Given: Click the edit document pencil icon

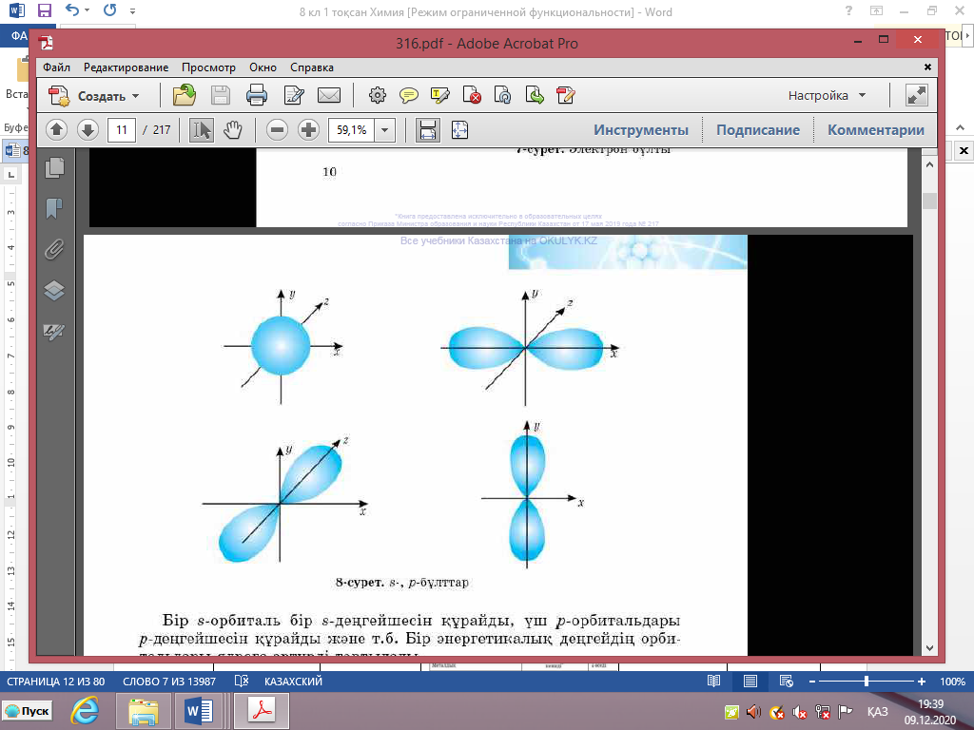Looking at the screenshot, I should click(x=293, y=96).
